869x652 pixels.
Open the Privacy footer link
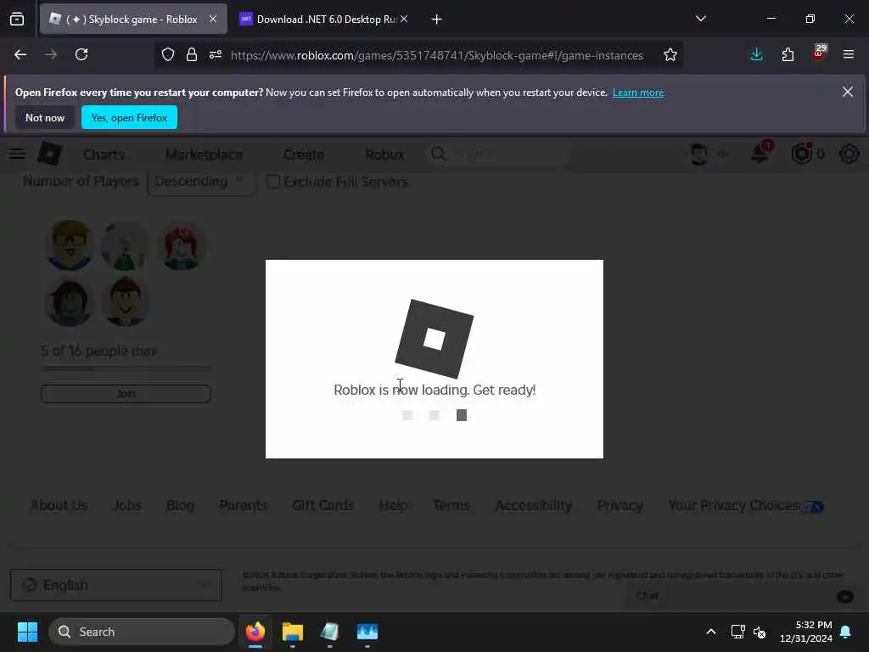pos(620,506)
